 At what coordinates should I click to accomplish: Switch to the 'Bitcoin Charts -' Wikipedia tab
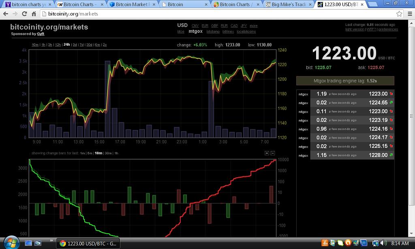pos(80,4)
